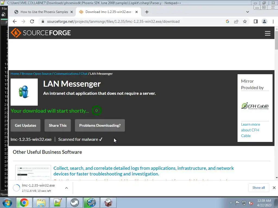The image size is (278, 208).
Task: Click the taskbar clock showing 12:59 AM
Action: 264,203
